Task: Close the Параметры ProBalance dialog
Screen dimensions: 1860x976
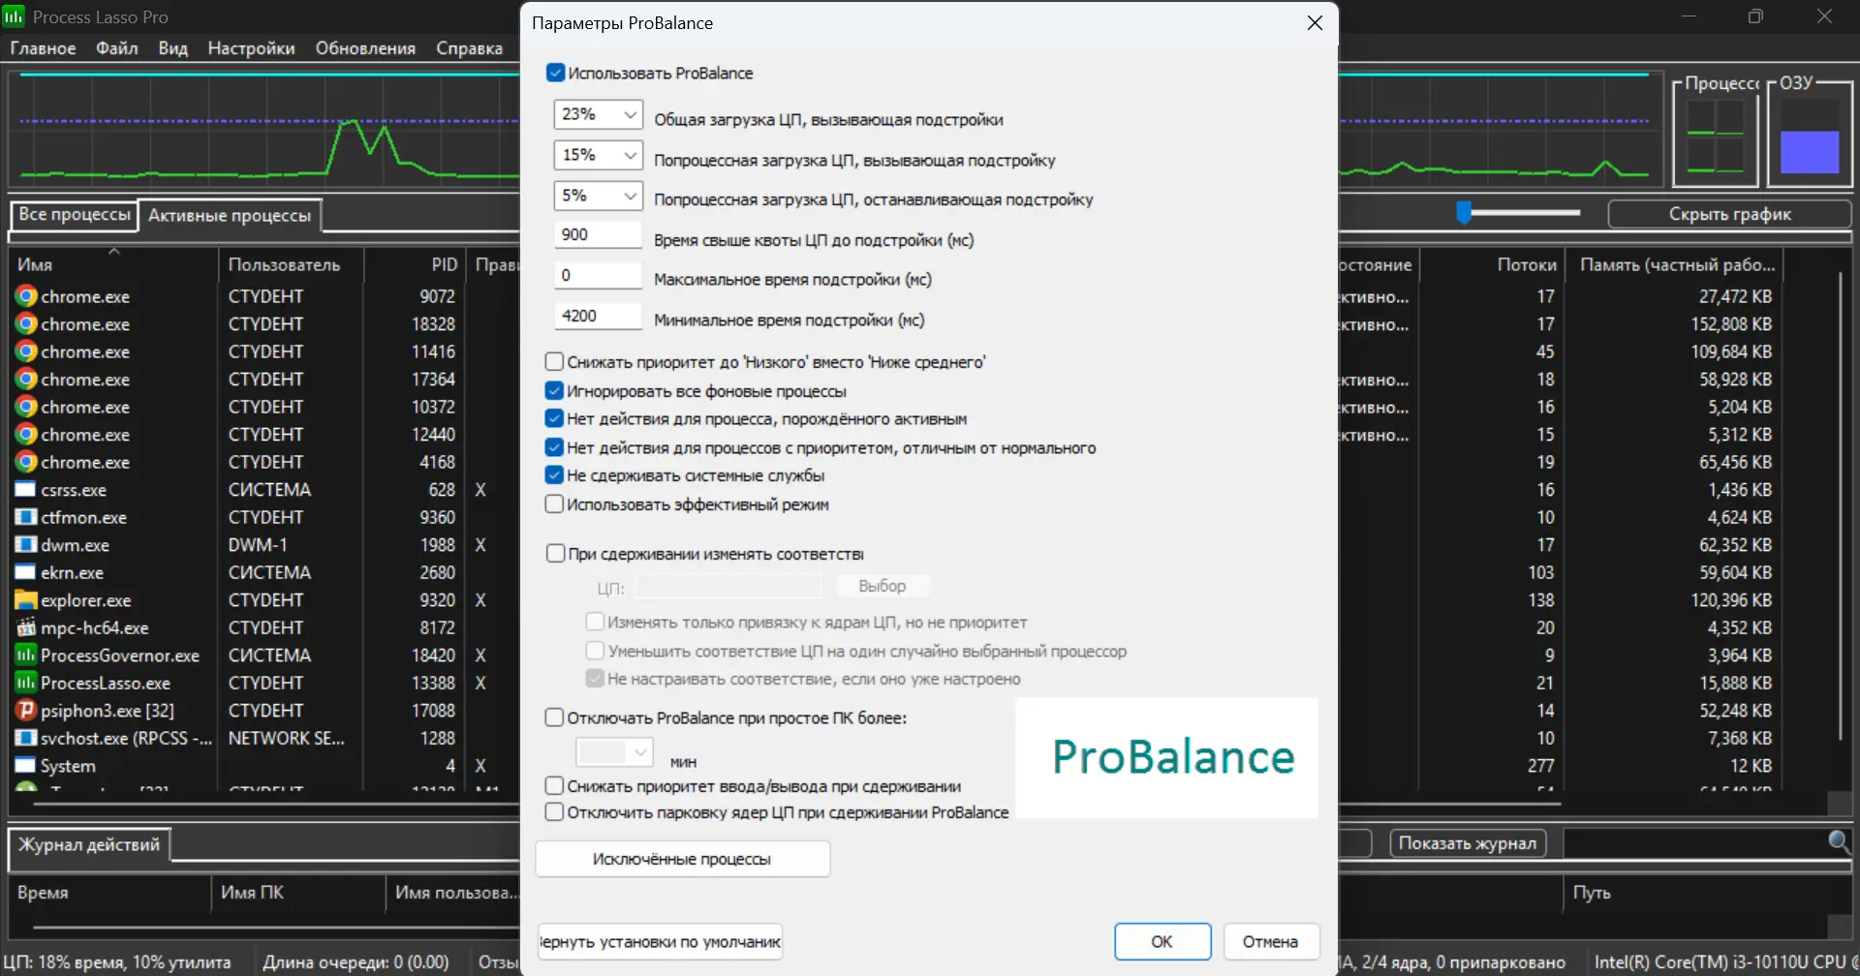Action: (1315, 22)
